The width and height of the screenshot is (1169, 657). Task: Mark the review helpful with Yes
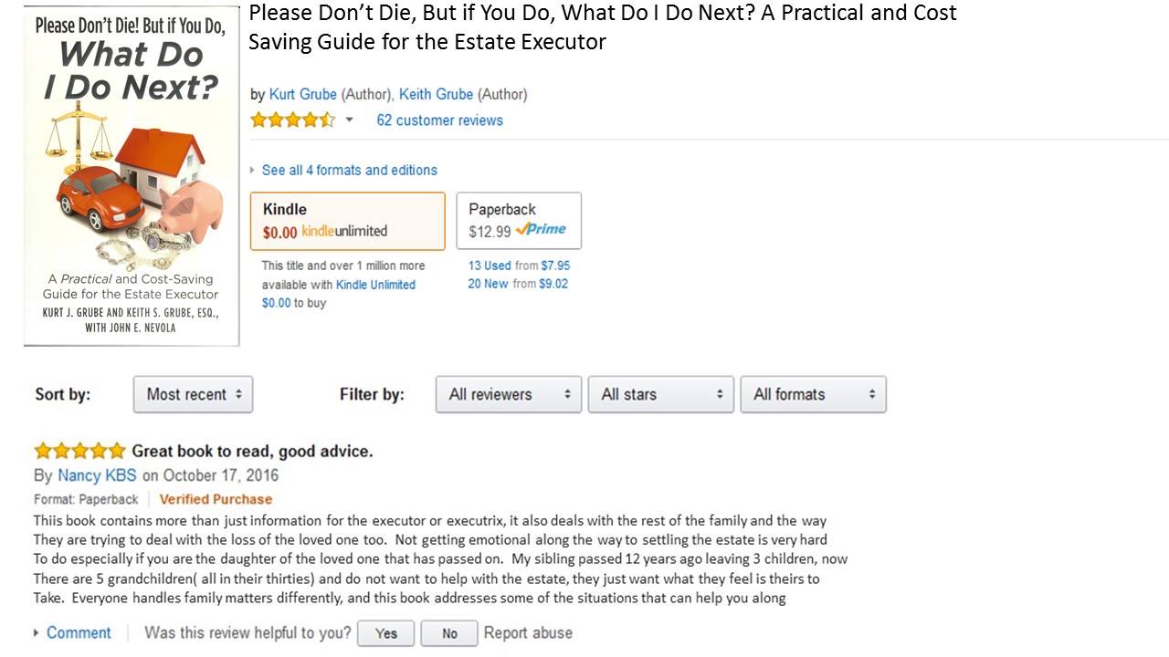click(x=385, y=633)
